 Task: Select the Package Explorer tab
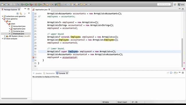click(x=10, y=10)
